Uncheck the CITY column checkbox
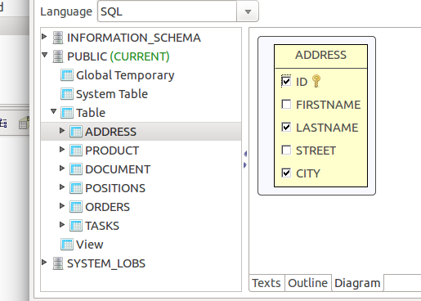This screenshot has height=301, width=421. [x=286, y=173]
